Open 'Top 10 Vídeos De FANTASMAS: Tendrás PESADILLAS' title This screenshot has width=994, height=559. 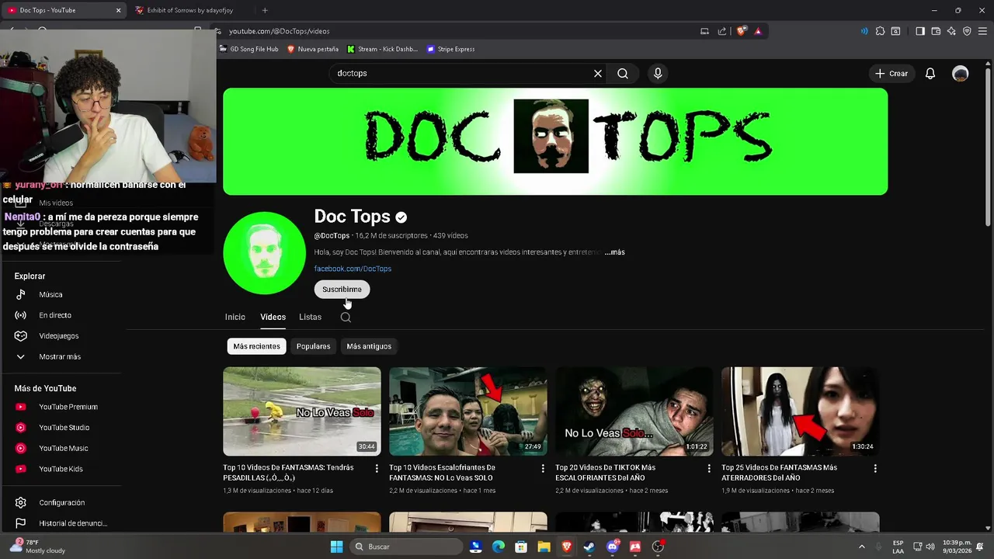click(288, 473)
